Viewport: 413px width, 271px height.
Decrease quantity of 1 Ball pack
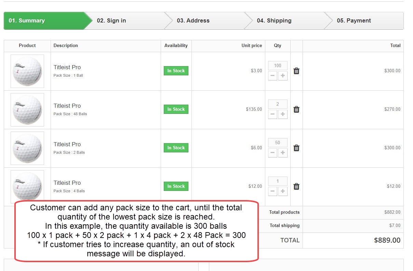[x=272, y=76]
